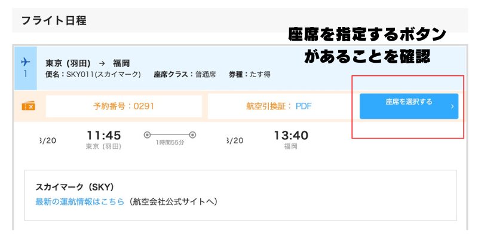Image resolution: width=478 pixels, height=239 pixels.
Task: Click the 福岡 label under the arrival time
Action: [291, 146]
